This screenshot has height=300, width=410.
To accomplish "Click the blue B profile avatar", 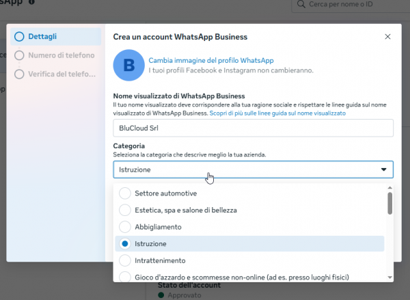I will tap(128, 65).
